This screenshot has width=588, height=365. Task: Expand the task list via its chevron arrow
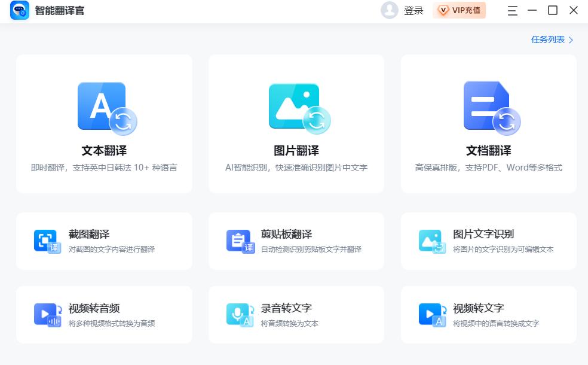(x=569, y=39)
